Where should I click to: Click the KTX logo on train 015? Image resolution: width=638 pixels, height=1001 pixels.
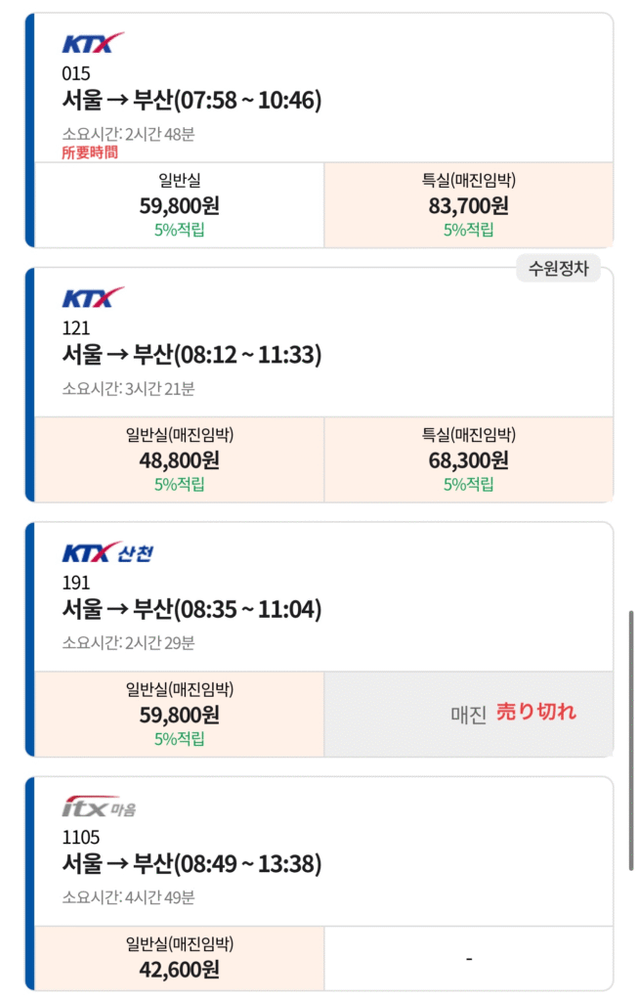coord(93,44)
